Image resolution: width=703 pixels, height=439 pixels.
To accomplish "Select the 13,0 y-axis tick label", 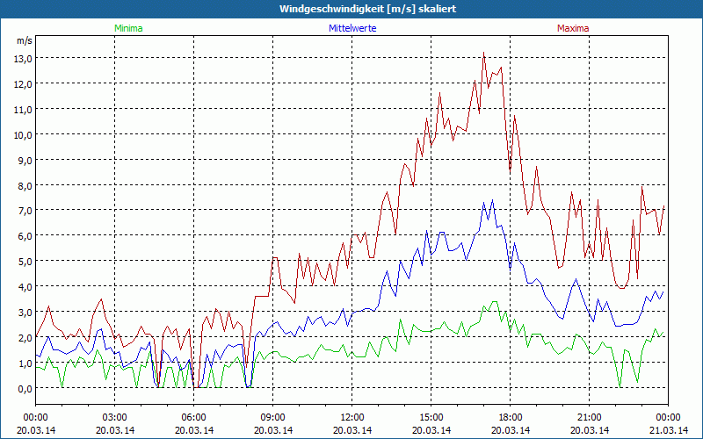I will 22,58.
